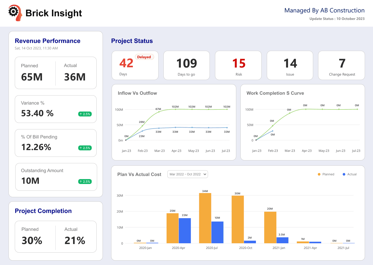This screenshot has height=265, width=373.
Task: Click the Brick Insight gear-head logo
Action: pos(15,13)
